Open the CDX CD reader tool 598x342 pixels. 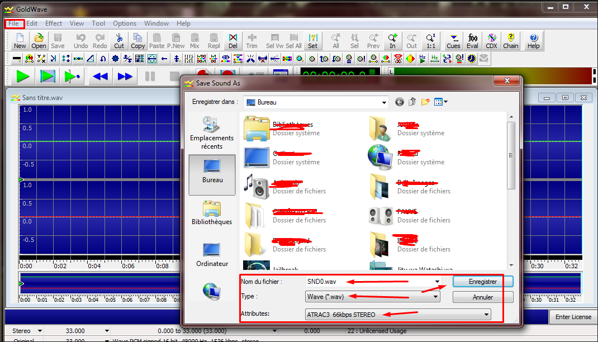[x=491, y=41]
